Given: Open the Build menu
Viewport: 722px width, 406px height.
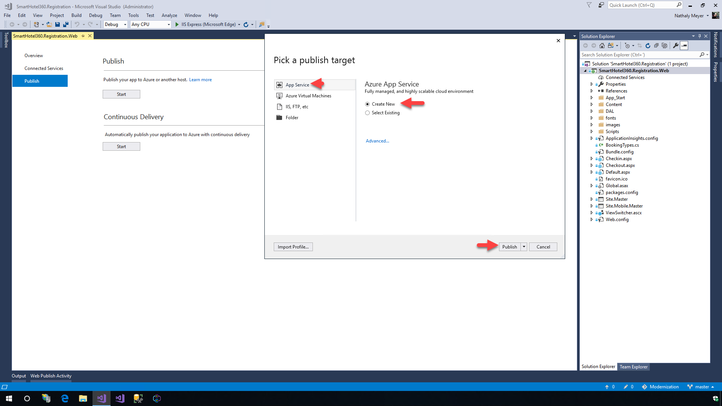Looking at the screenshot, I should tap(76, 15).
